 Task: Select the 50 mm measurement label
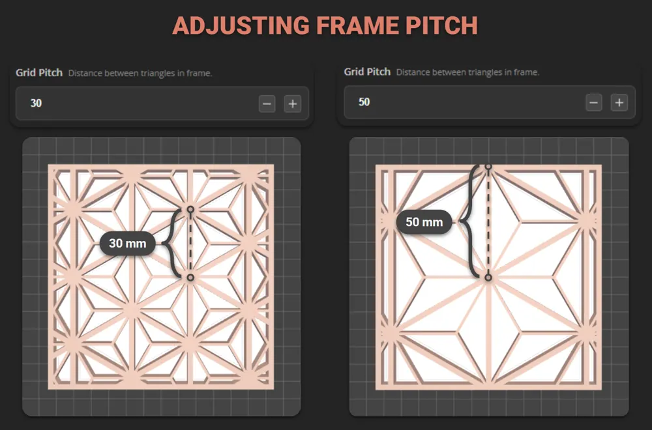(424, 222)
